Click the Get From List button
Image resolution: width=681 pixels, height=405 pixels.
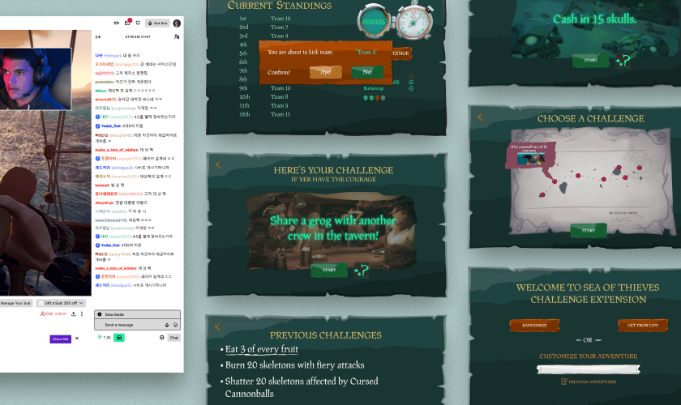click(642, 325)
